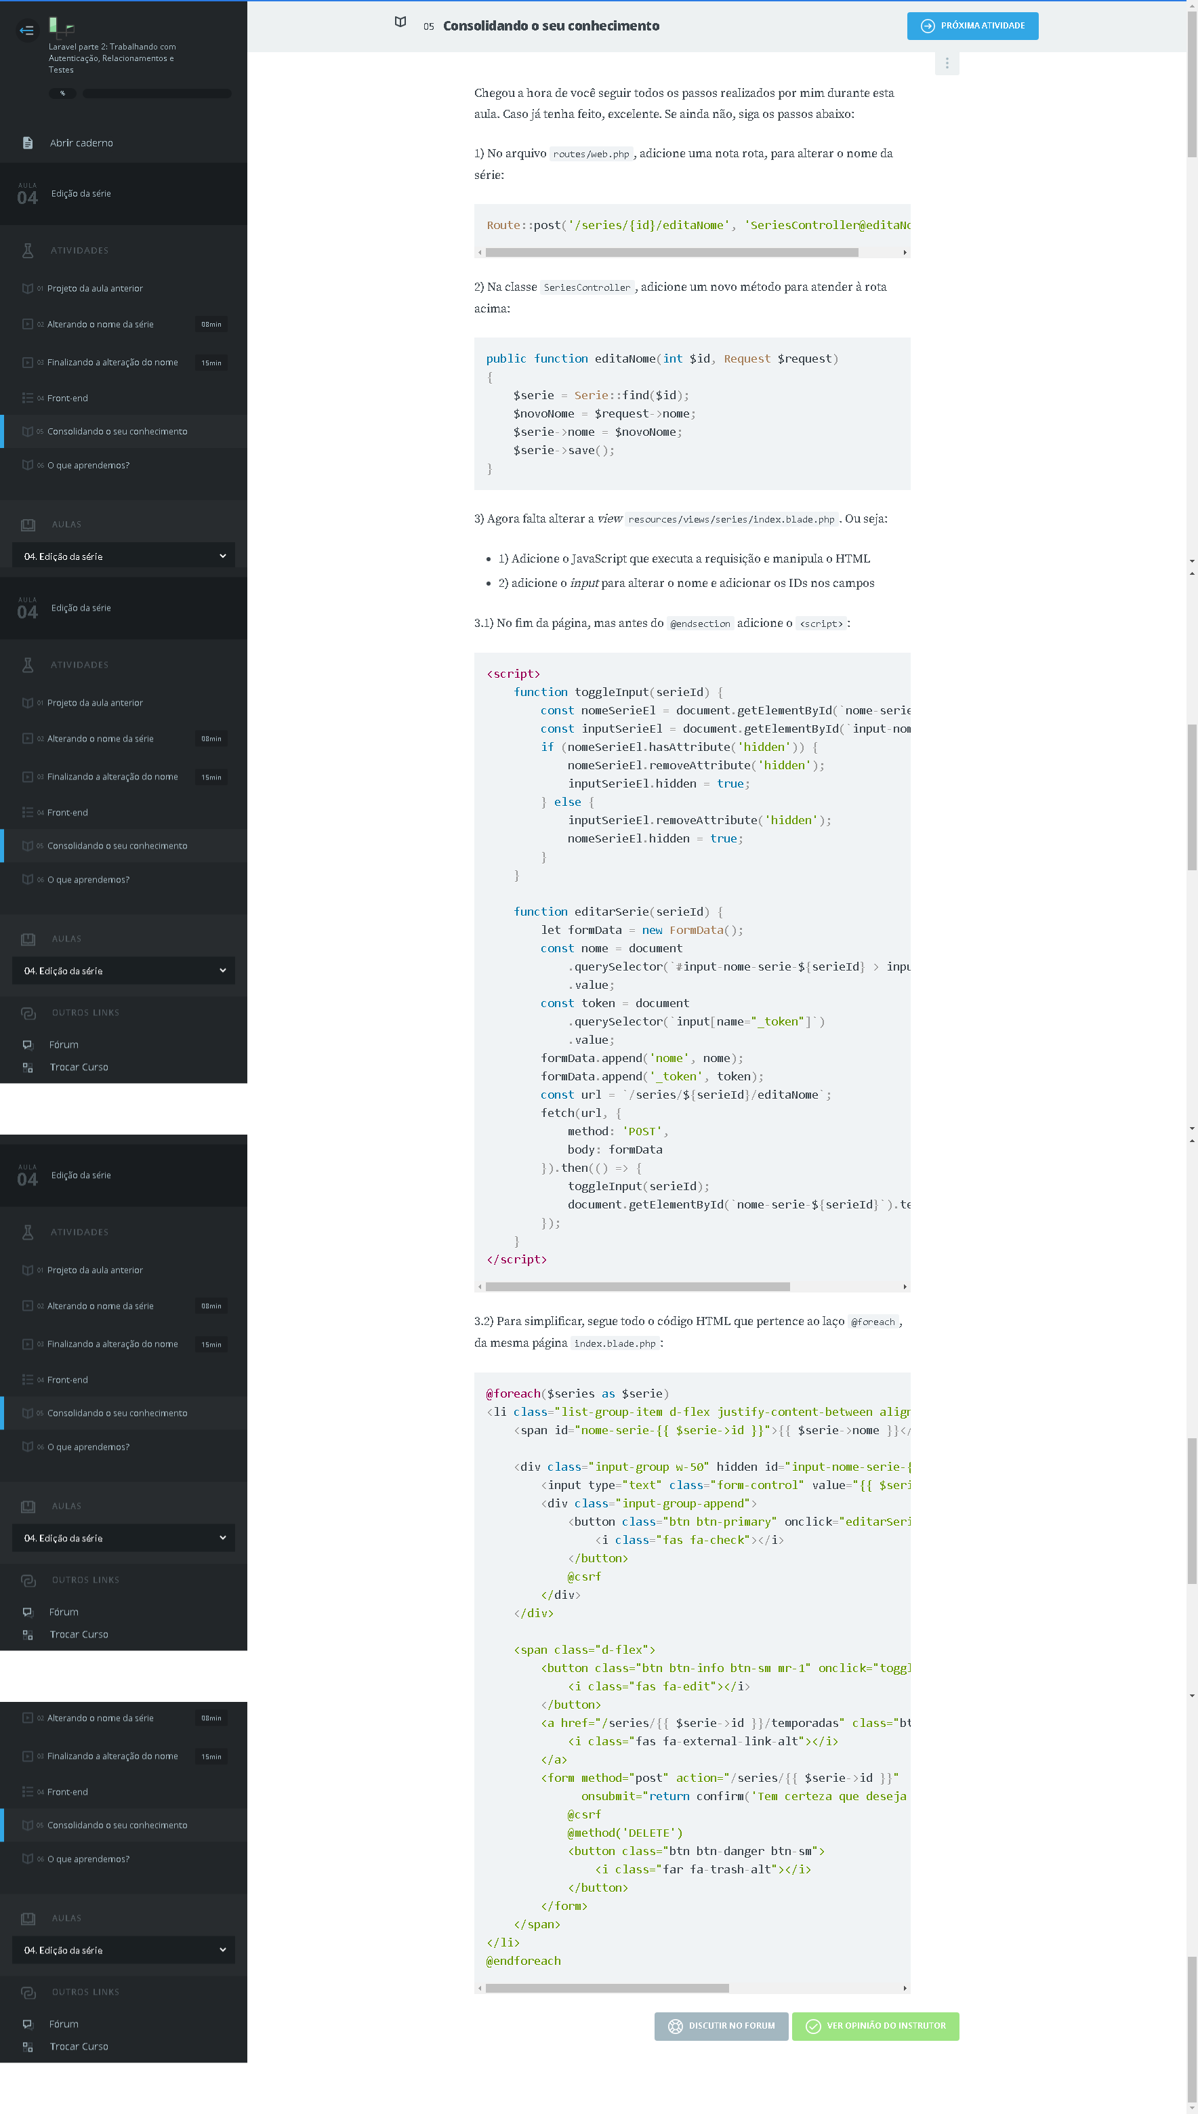Expand the topmost '04. Edição da série' dropdown
Screen dimensions: 1198x2114
pos(123,556)
